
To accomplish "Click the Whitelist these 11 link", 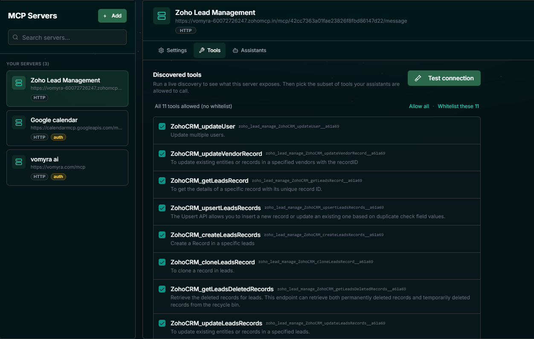I will (458, 106).
